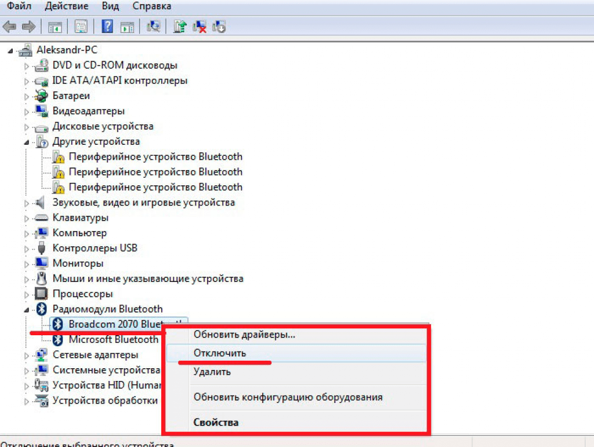Viewport: 594px width, 447px height.
Task: Click the Клавиатуры keyboard icon
Action: pos(41,218)
